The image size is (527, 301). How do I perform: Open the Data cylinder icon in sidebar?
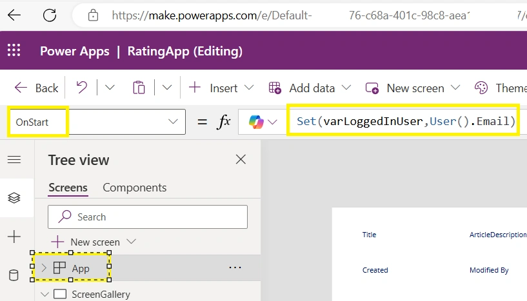pyautogui.click(x=14, y=275)
